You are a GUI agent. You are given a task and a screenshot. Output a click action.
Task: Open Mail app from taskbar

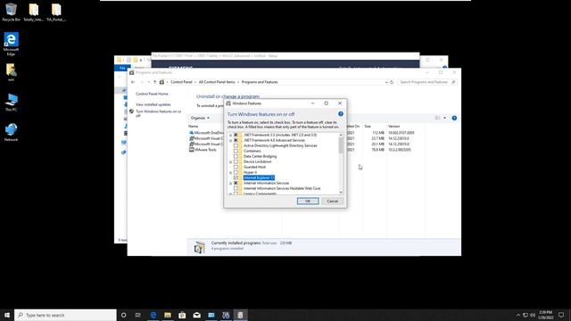tap(196, 315)
